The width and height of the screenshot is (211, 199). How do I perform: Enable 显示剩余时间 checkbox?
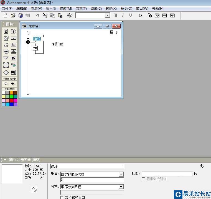pyautogui.click(x=143, y=179)
